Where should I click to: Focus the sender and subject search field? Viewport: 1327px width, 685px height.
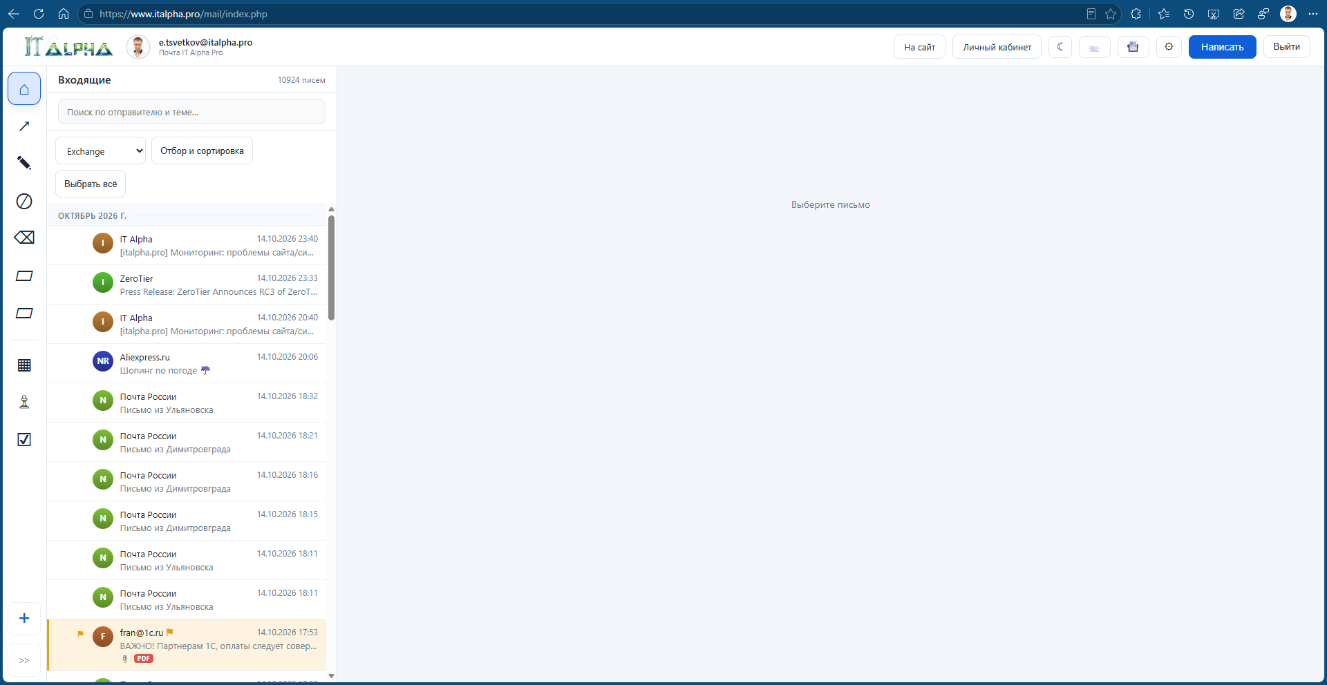[x=191, y=112]
